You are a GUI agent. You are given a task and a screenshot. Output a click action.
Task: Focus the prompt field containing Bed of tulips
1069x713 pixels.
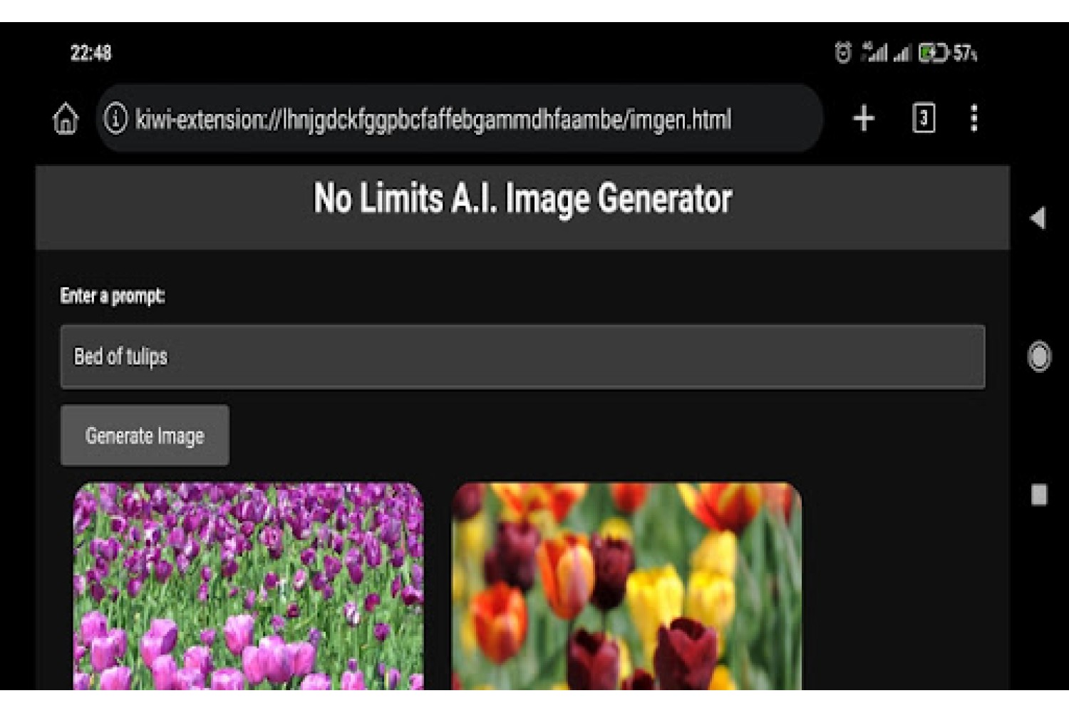pyautogui.click(x=522, y=356)
